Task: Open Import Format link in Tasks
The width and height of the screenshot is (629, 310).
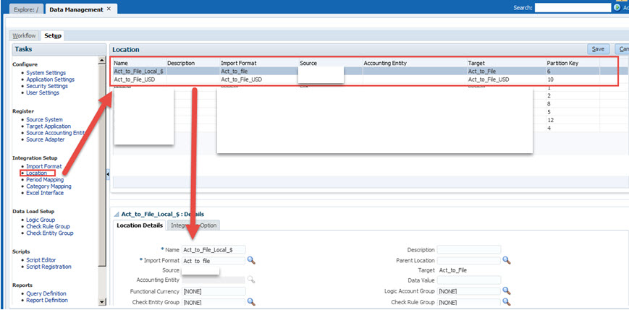Action: 44,166
